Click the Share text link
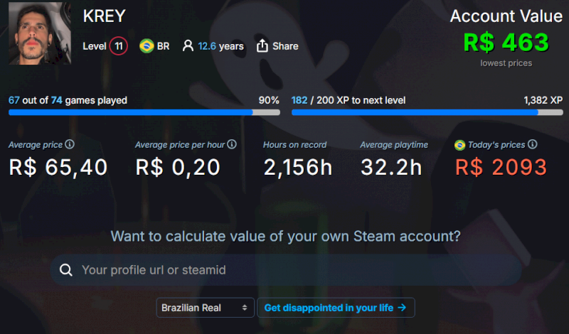The image size is (569, 334). click(285, 46)
